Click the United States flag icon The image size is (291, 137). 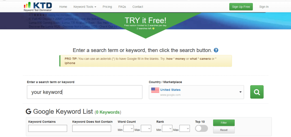click(x=155, y=90)
